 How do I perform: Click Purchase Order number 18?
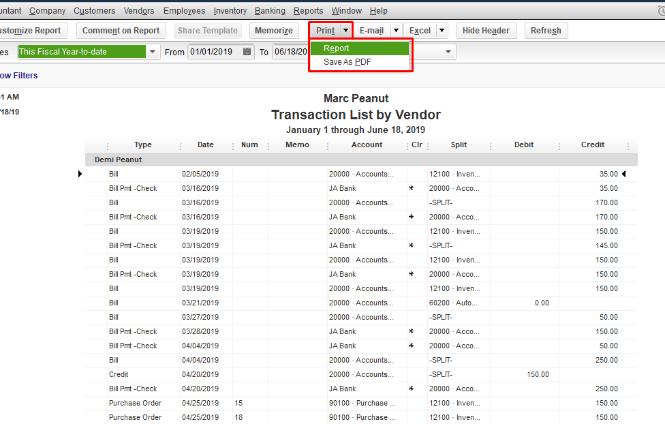pos(238,418)
